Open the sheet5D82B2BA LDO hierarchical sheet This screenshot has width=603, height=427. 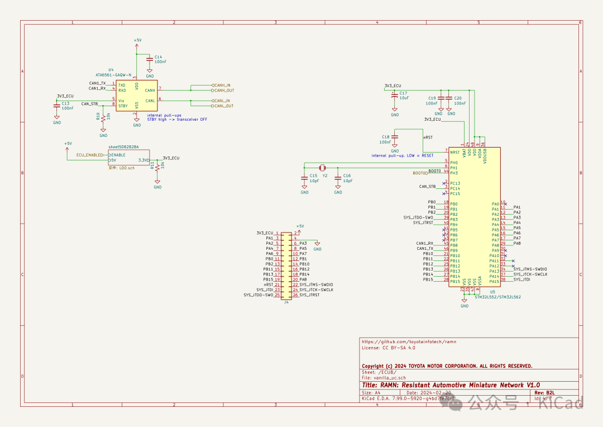[129, 158]
